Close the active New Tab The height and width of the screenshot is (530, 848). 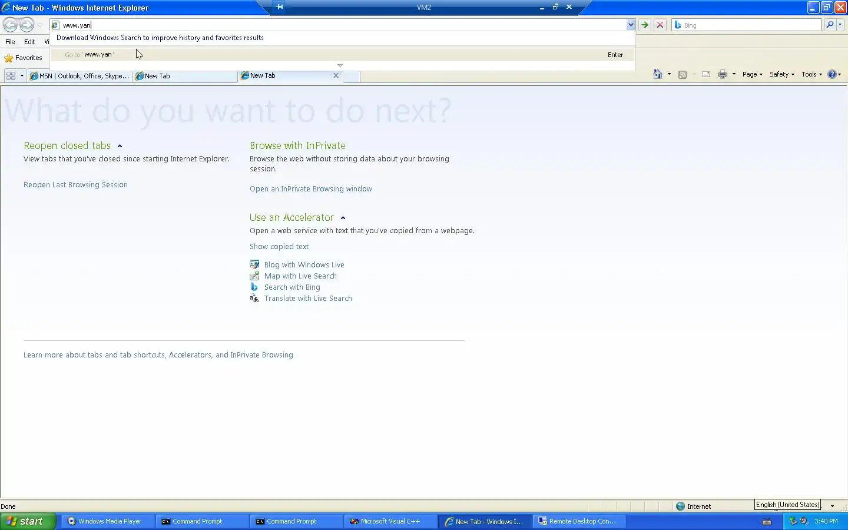click(x=336, y=75)
